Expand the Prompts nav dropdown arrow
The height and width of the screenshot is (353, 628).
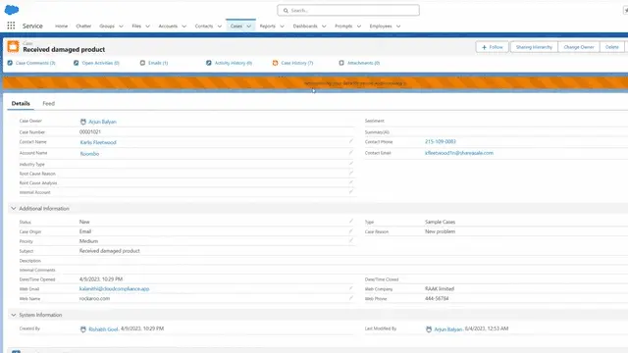pos(359,26)
